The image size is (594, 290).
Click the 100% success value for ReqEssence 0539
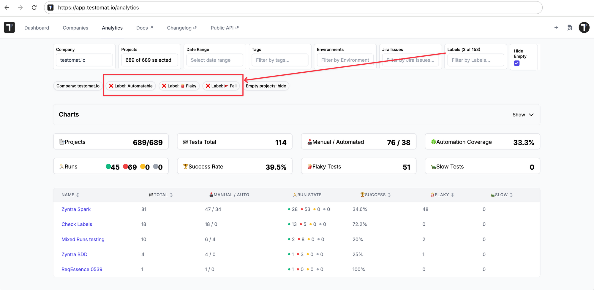click(x=358, y=269)
